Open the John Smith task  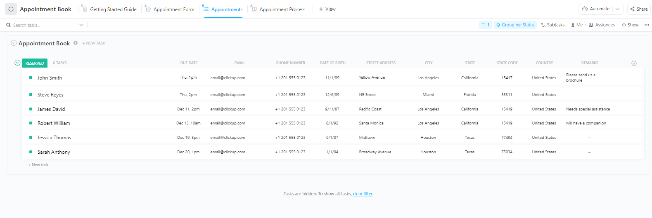click(x=50, y=78)
